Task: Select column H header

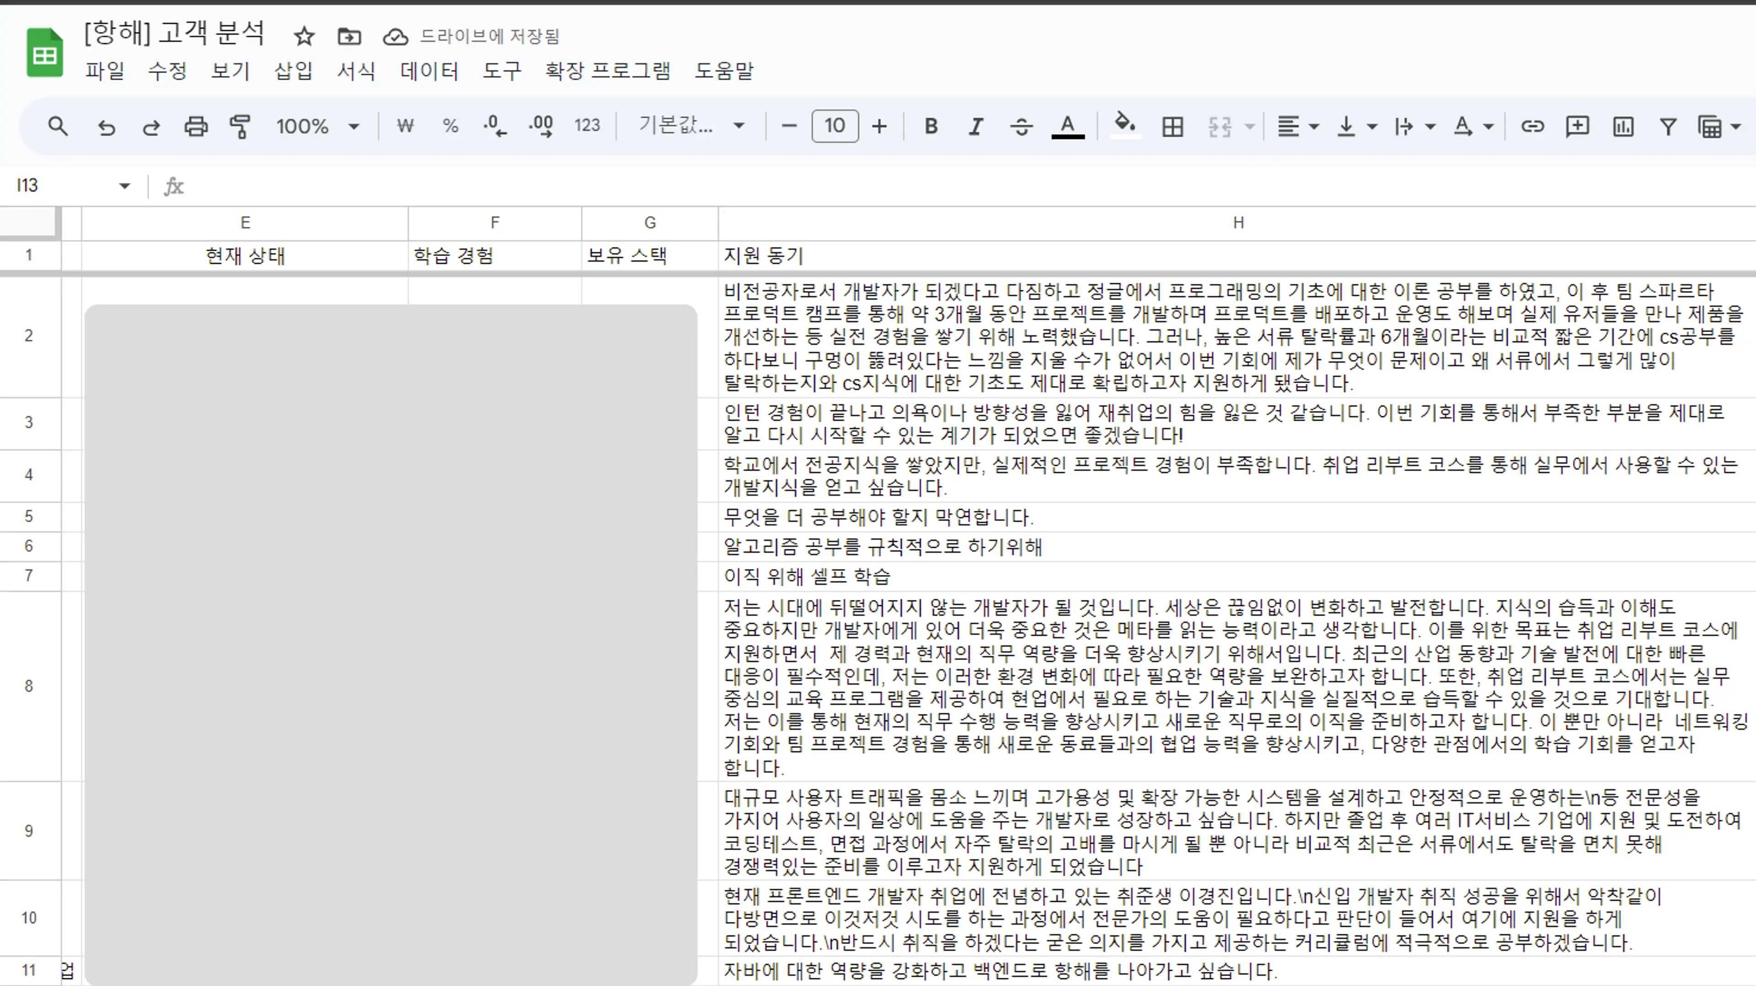Action: coord(1237,223)
